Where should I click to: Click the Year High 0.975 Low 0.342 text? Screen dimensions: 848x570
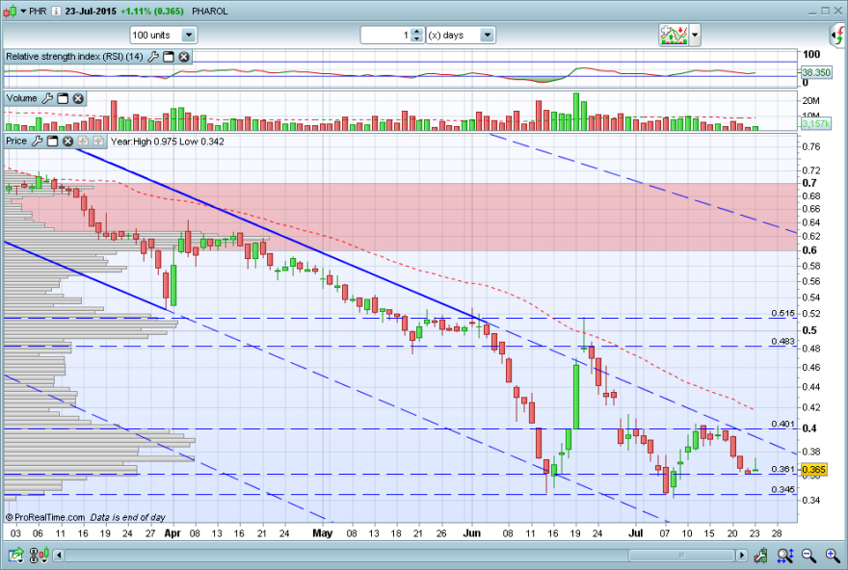(167, 142)
